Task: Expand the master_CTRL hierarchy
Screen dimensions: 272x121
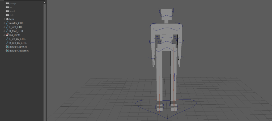Action: coord(4,23)
